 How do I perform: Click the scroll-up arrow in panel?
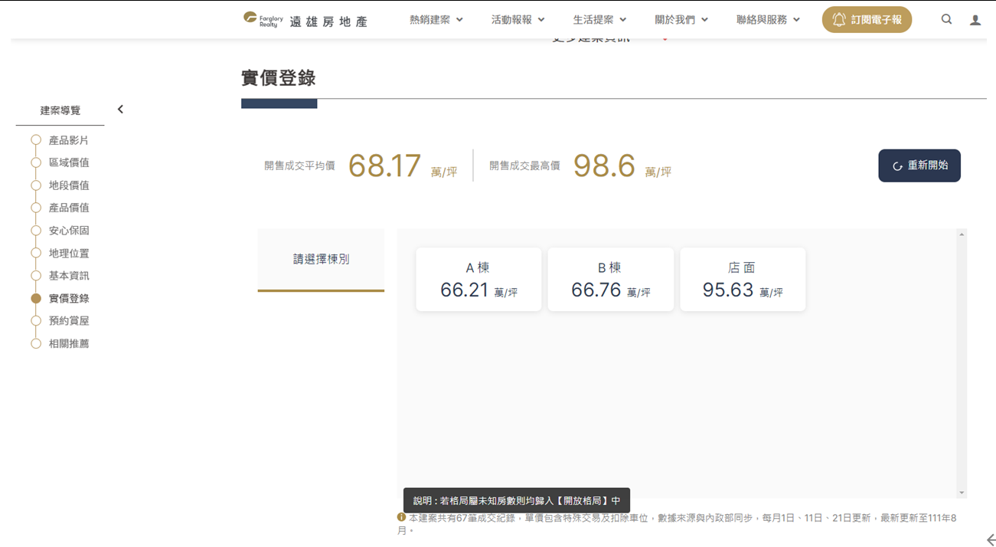(x=962, y=234)
